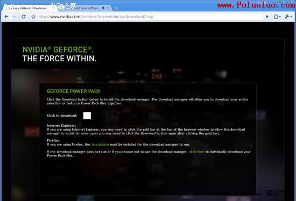Reload the NVIDIA download page

(x=23, y=17)
